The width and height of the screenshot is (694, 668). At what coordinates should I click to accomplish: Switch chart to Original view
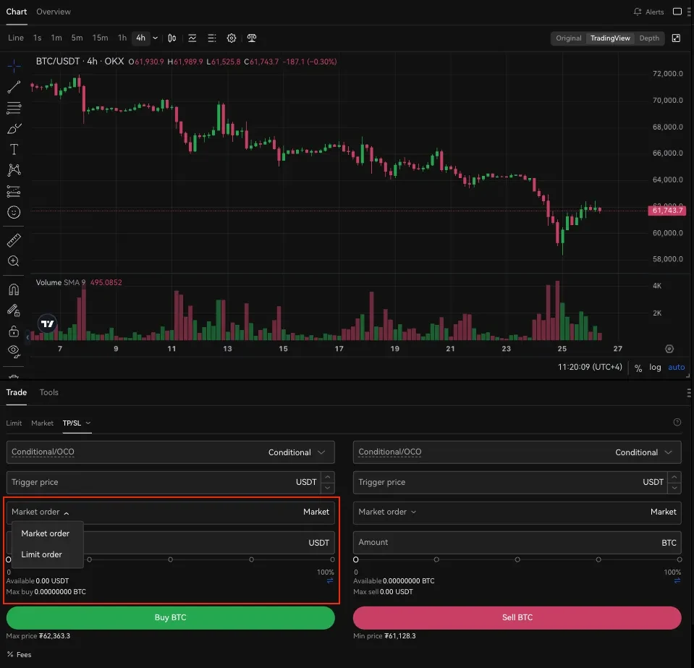point(568,38)
